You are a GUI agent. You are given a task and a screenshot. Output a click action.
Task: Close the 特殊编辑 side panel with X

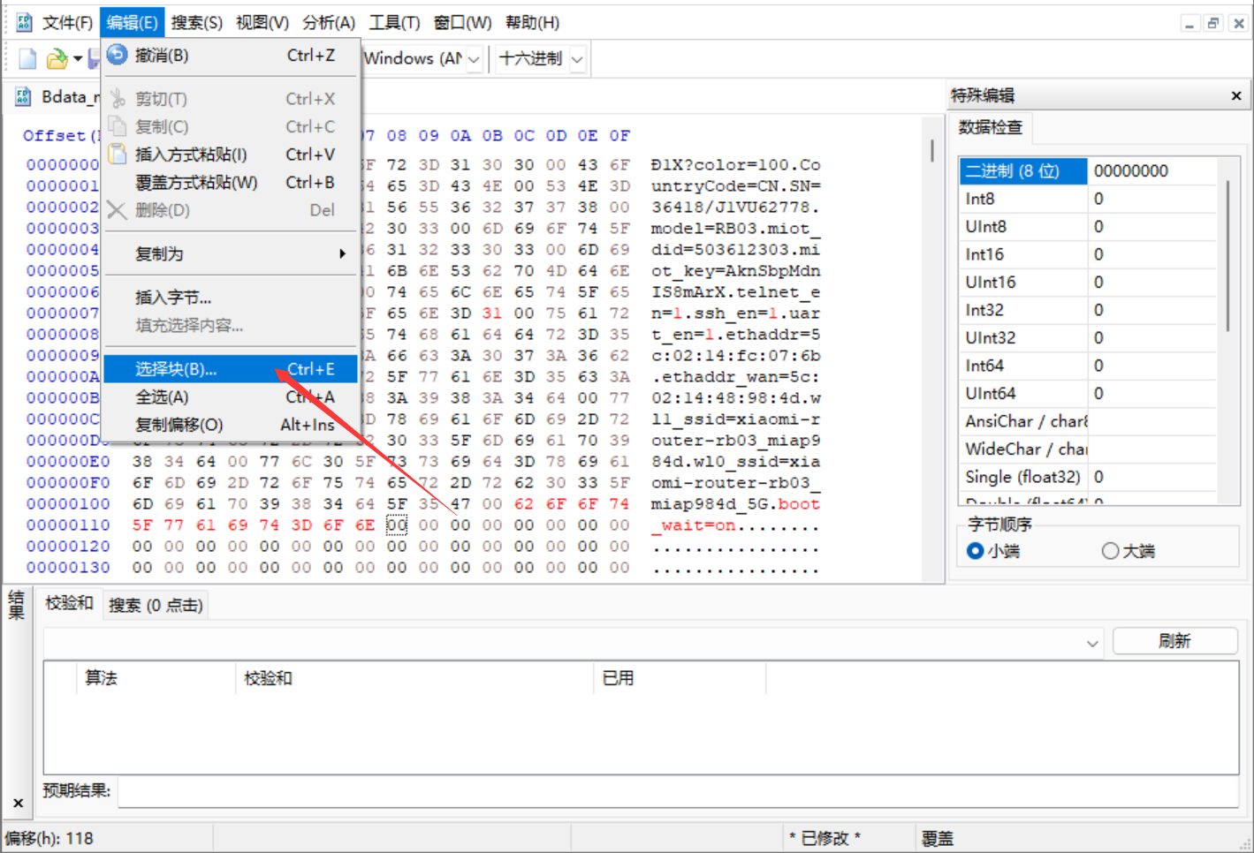point(1235,95)
